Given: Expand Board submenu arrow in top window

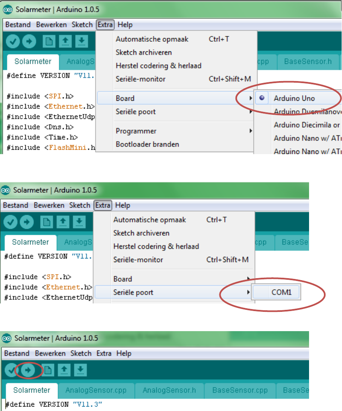Looking at the screenshot, I should click(x=251, y=98).
